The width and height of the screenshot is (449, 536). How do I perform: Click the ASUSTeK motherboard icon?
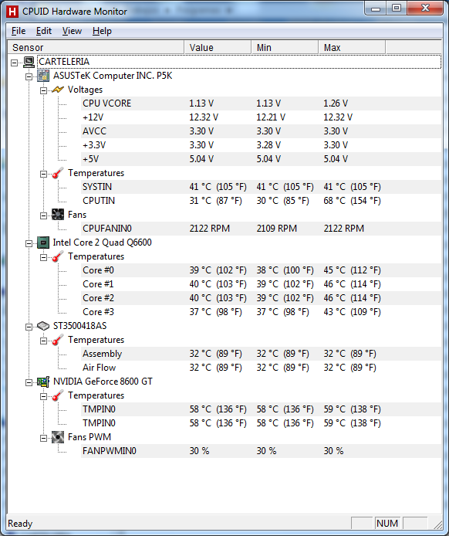coord(43,76)
